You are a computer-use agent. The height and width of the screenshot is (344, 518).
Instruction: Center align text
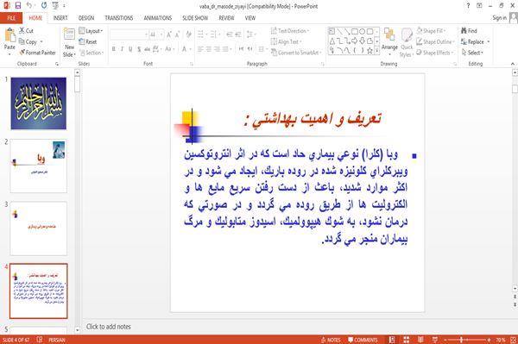coord(208,49)
